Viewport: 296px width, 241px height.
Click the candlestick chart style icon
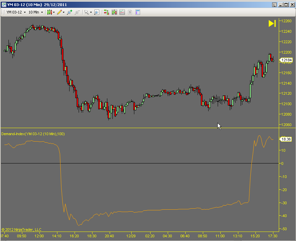(49, 12)
